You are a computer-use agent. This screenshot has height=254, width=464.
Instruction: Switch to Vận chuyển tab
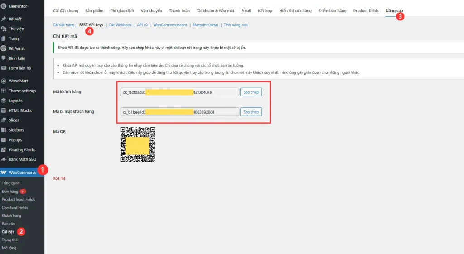(151, 11)
